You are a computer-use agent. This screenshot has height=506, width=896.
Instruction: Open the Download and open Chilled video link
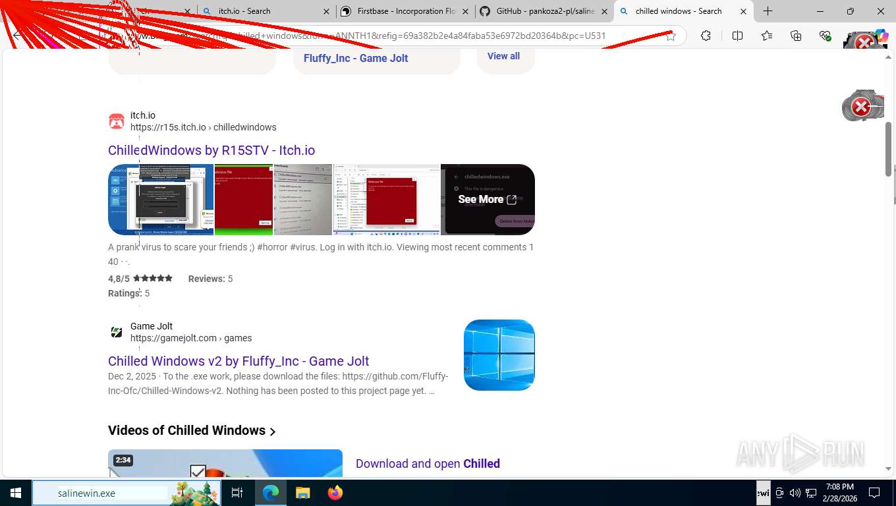(428, 464)
